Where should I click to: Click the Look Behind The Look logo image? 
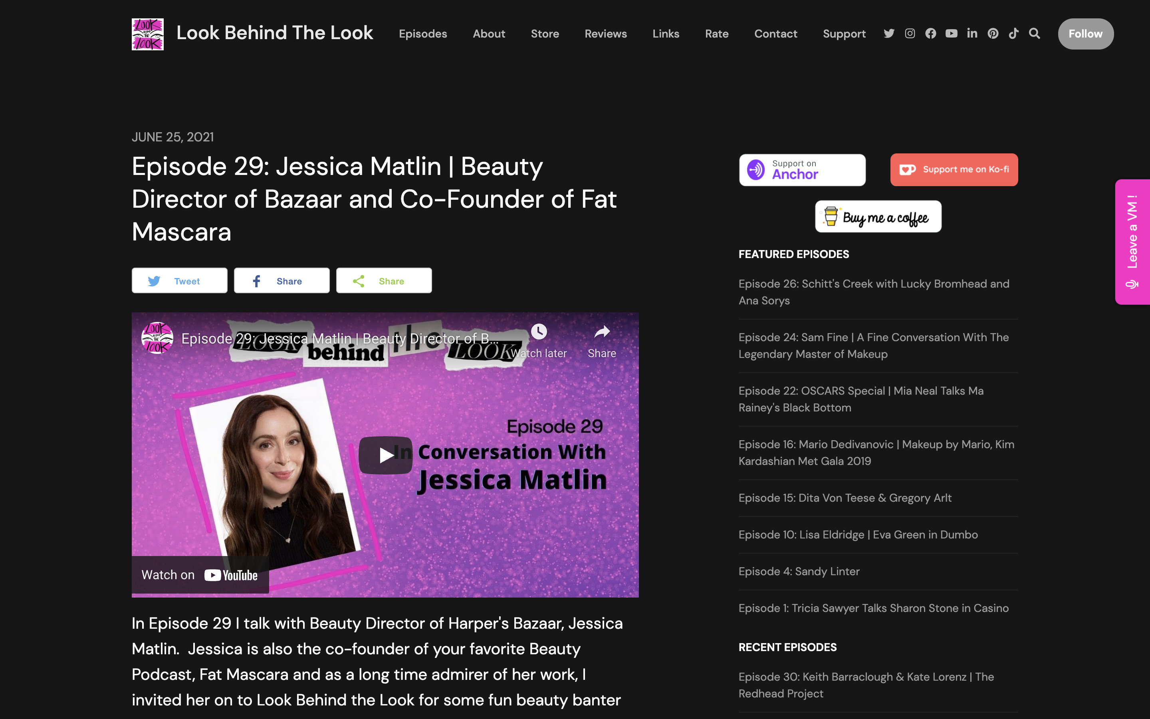pos(148,34)
